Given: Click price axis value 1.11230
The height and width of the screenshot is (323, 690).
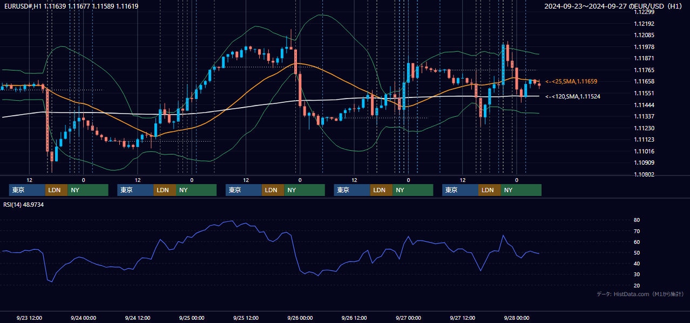Looking at the screenshot, I should pos(644,128).
